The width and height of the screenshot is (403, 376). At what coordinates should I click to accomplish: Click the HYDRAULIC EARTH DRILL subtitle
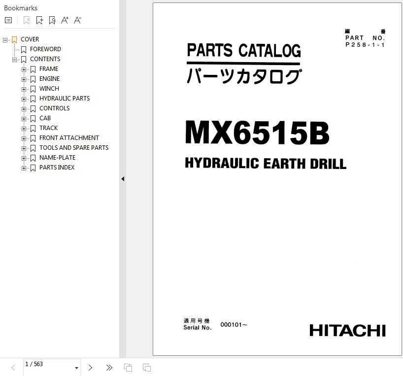coord(266,164)
